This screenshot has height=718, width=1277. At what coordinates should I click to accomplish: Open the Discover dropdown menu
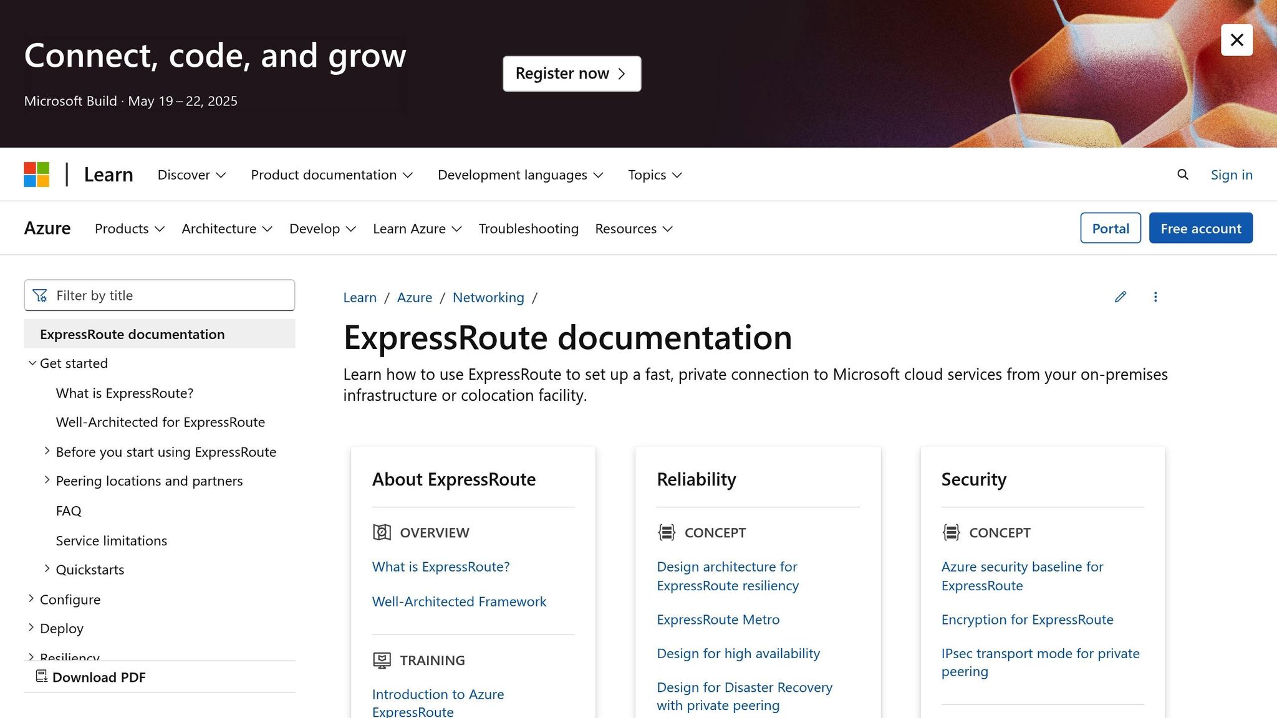tap(191, 175)
